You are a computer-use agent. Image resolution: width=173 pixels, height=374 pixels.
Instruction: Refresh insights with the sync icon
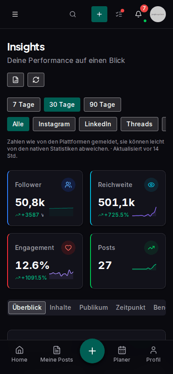coord(36,80)
